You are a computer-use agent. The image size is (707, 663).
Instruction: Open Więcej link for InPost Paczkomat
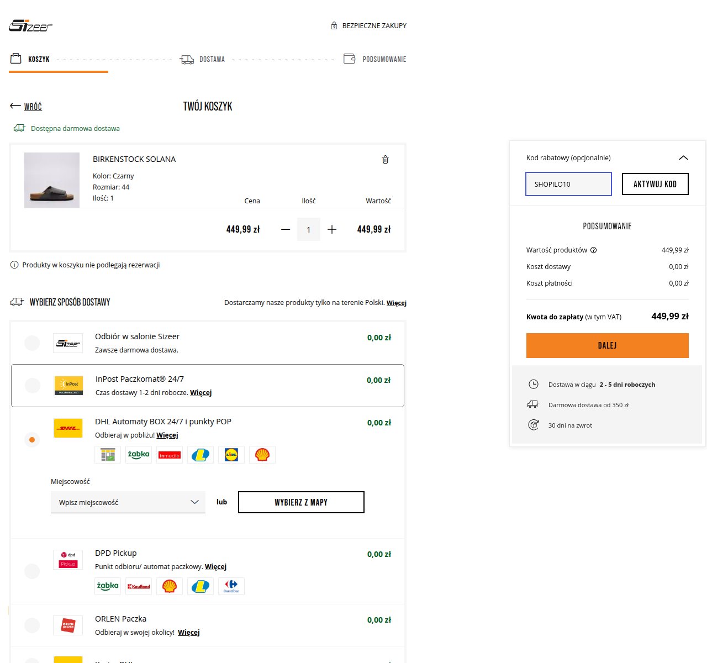201,393
